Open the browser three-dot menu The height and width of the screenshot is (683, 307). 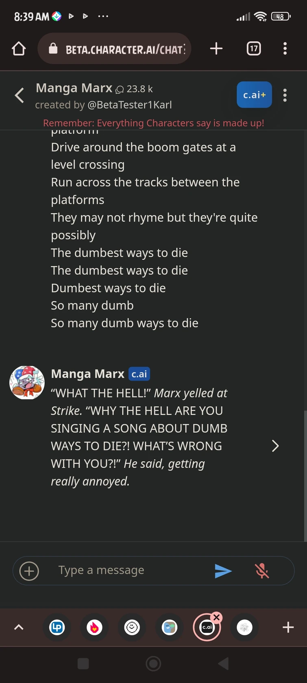[285, 48]
